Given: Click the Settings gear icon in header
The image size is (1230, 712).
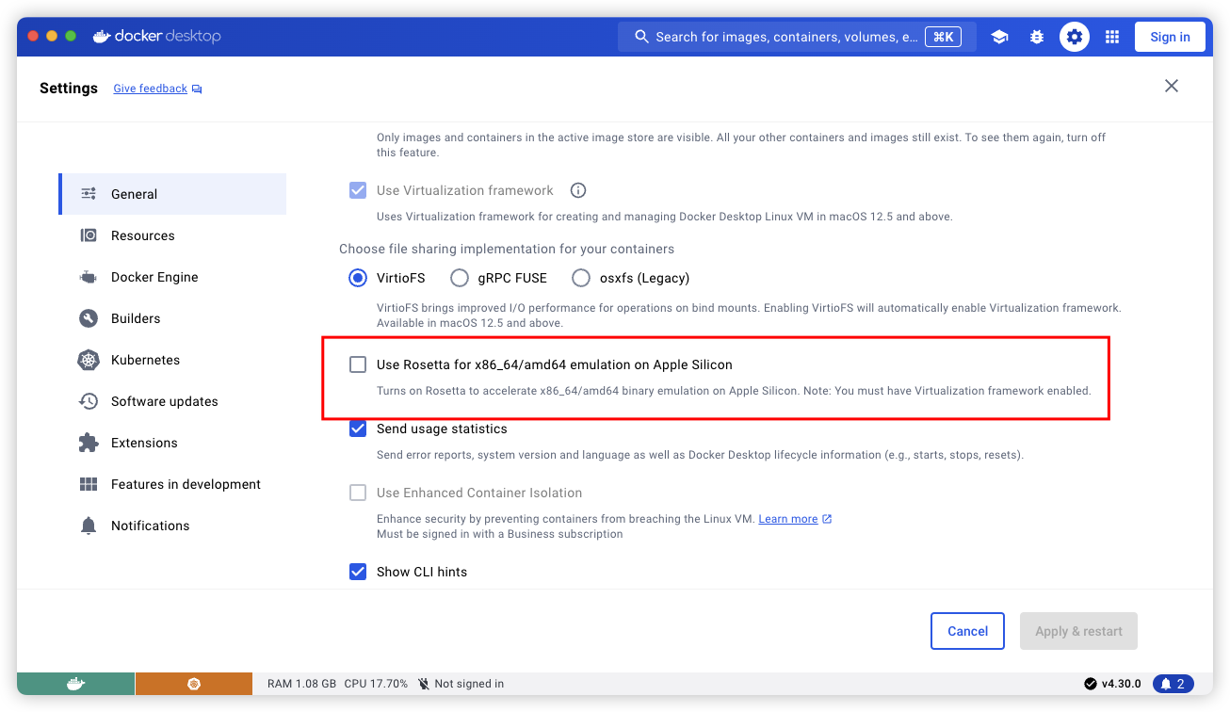Looking at the screenshot, I should (1075, 37).
